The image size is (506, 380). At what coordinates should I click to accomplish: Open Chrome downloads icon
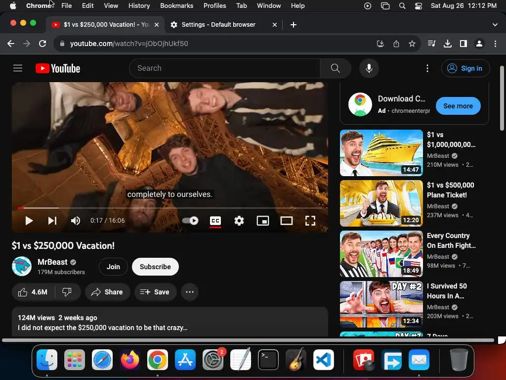click(448, 44)
